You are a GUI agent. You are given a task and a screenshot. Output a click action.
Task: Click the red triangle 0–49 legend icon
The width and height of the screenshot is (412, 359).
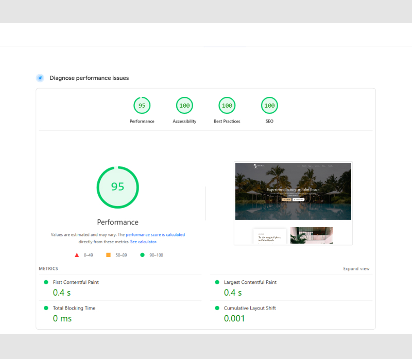(77, 255)
